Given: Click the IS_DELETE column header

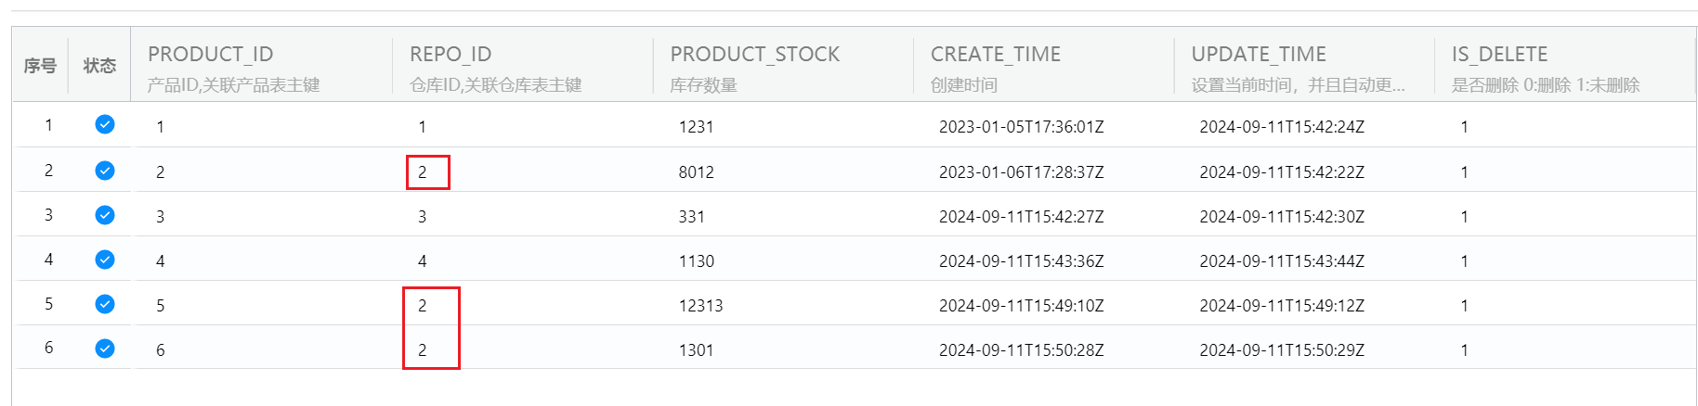Looking at the screenshot, I should (x=1499, y=55).
